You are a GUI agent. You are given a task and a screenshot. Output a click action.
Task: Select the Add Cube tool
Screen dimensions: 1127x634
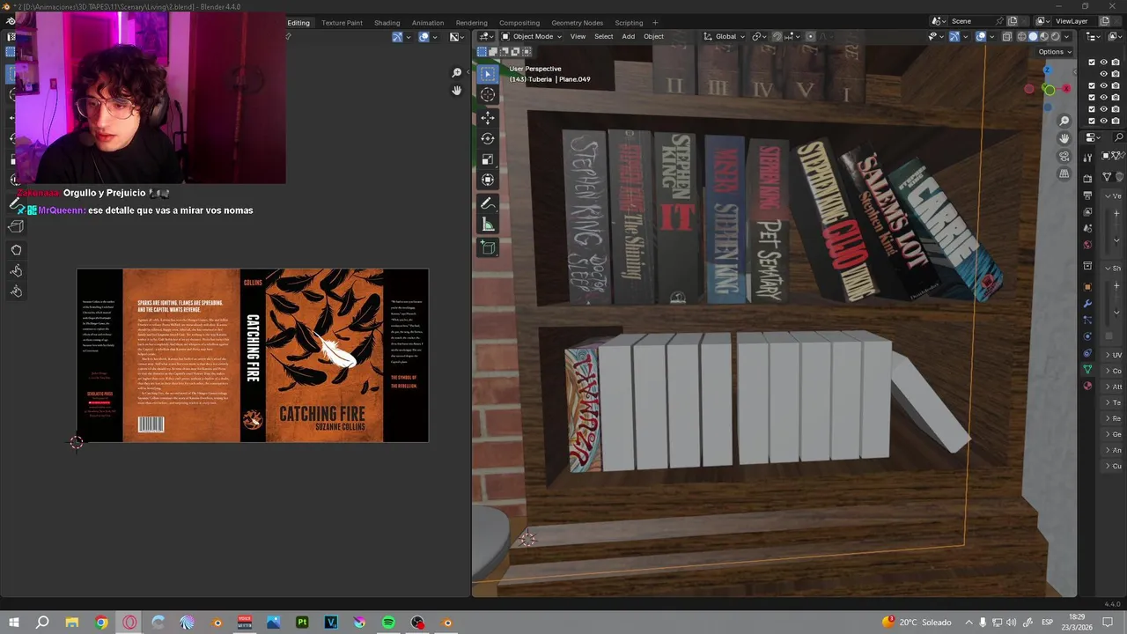[488, 247]
